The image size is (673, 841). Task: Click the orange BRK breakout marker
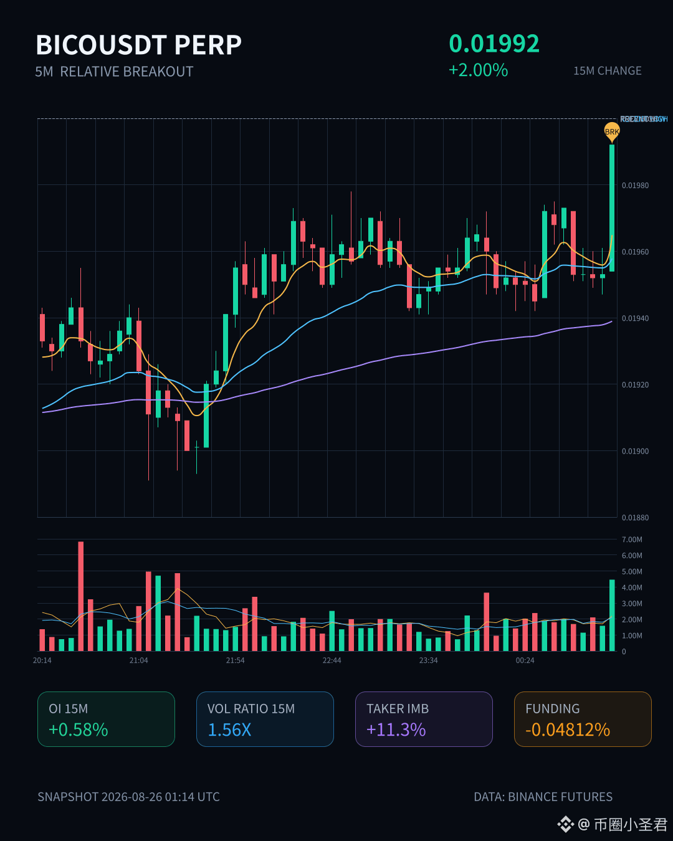[x=612, y=131]
